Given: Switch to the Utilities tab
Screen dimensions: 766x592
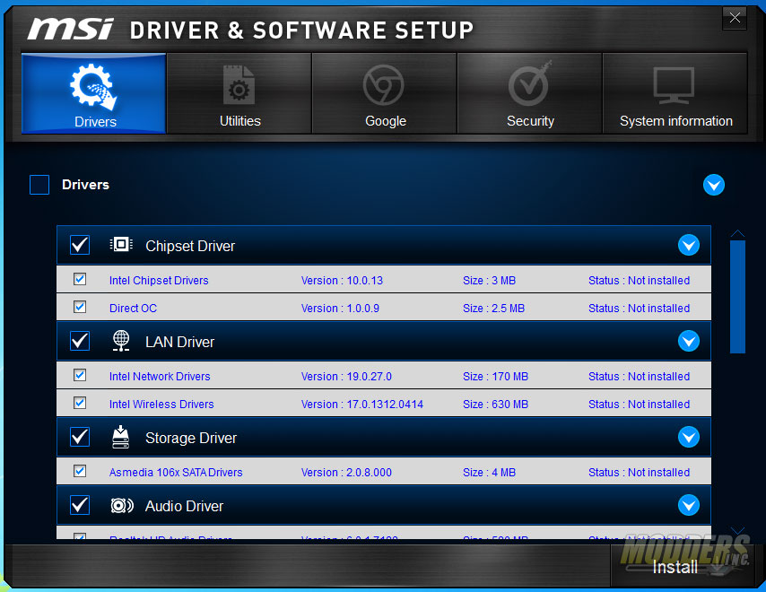Looking at the screenshot, I should click(x=239, y=93).
